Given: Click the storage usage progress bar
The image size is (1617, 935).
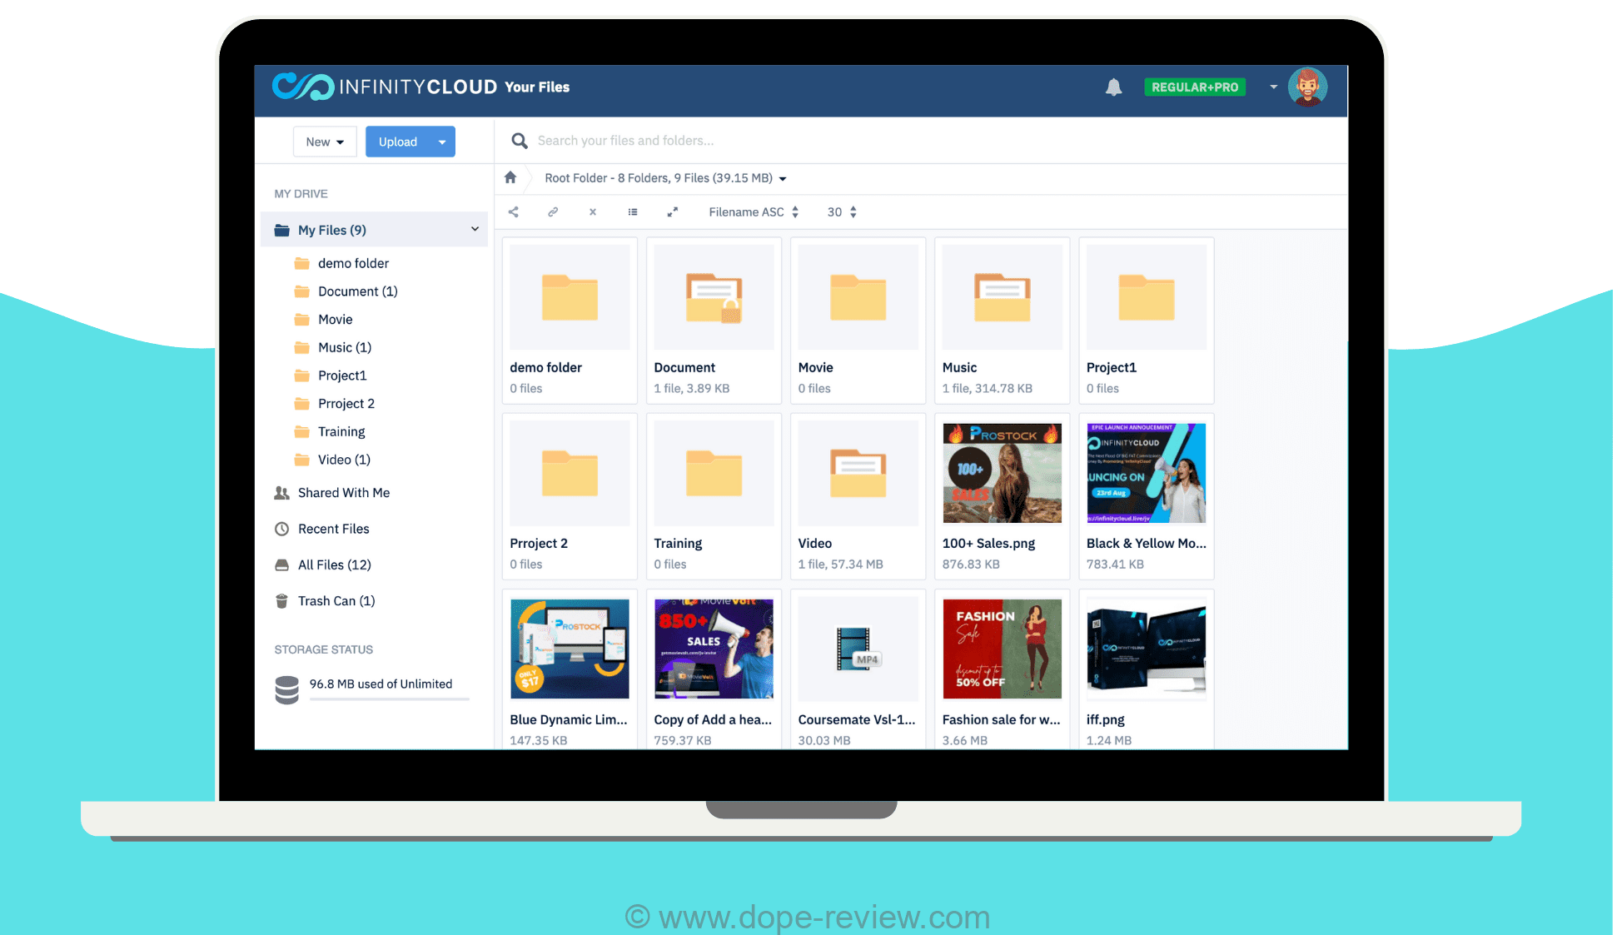Looking at the screenshot, I should [x=389, y=699].
